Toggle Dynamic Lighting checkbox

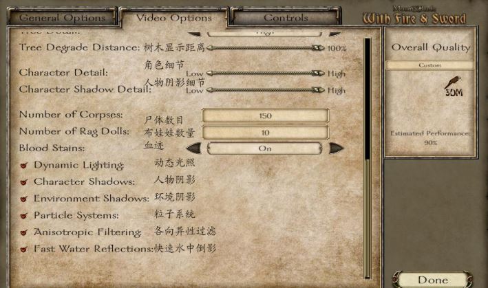23,165
